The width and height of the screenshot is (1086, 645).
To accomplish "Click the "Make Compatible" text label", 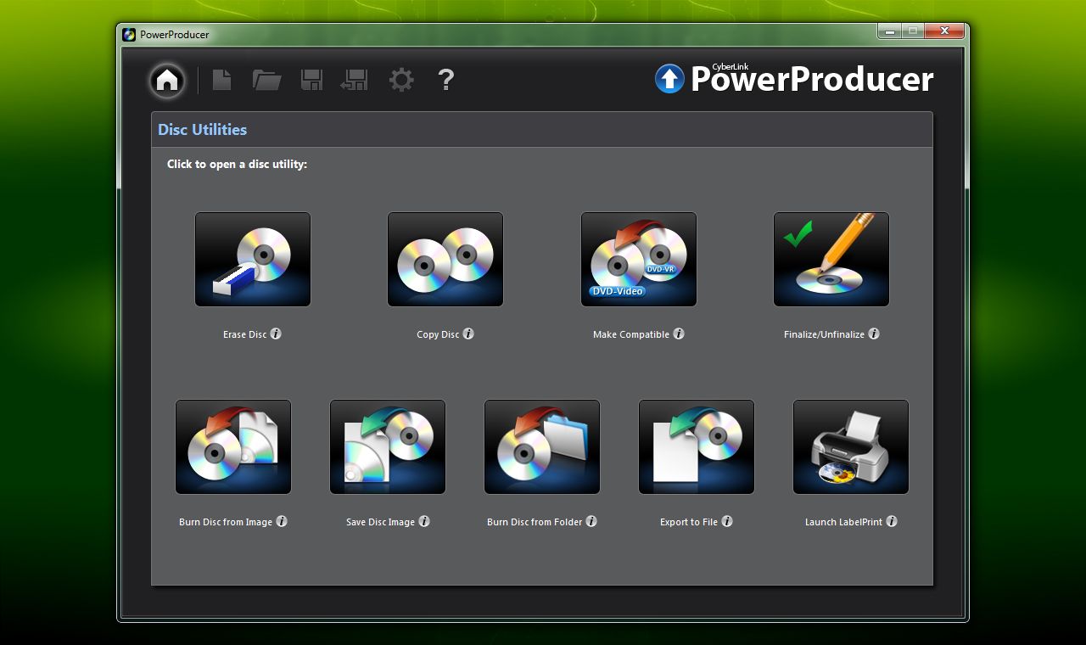I will (x=631, y=334).
